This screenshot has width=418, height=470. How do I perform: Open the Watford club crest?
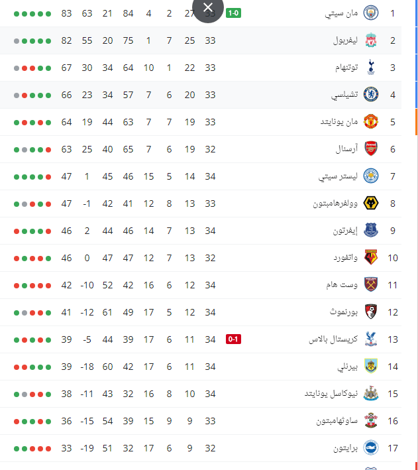point(371,258)
